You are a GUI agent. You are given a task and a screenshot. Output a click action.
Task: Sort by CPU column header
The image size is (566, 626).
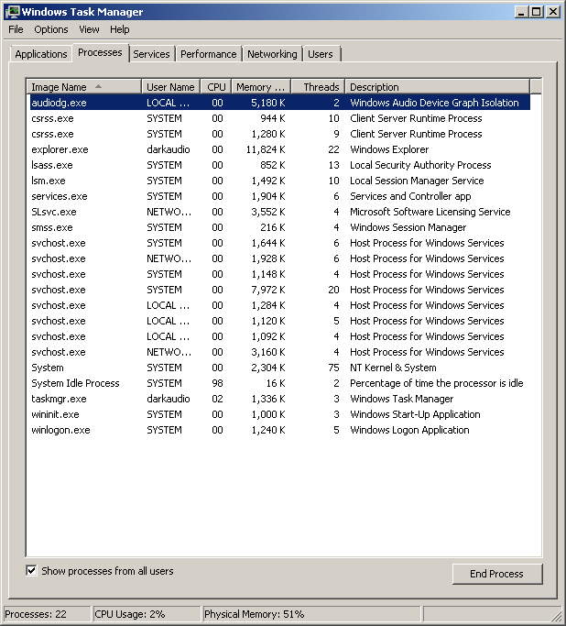pyautogui.click(x=216, y=87)
